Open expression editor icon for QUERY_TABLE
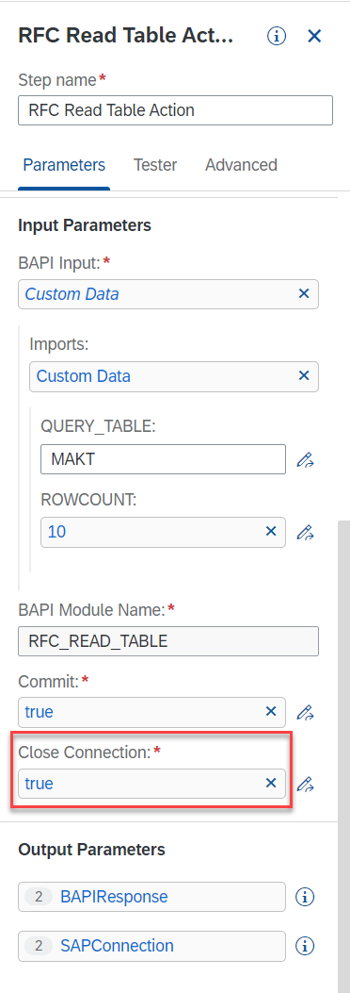 click(306, 460)
